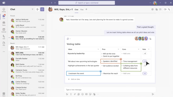Open the emoji picker
Screen dimensions: 173x97
pyautogui.click(x=82, y=94)
